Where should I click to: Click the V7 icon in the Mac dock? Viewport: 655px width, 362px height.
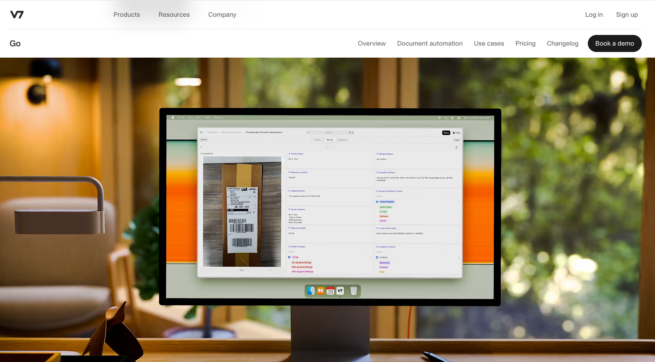[x=340, y=291]
